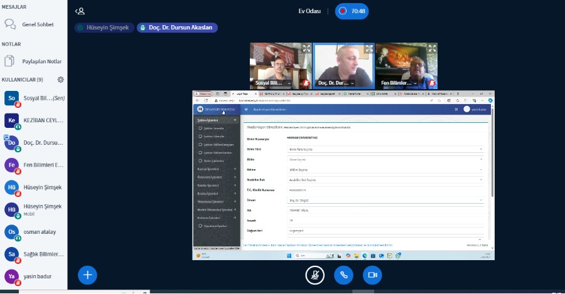
Task: Make Sosyal Bili... webcam fullscreen
Action: 306,48
